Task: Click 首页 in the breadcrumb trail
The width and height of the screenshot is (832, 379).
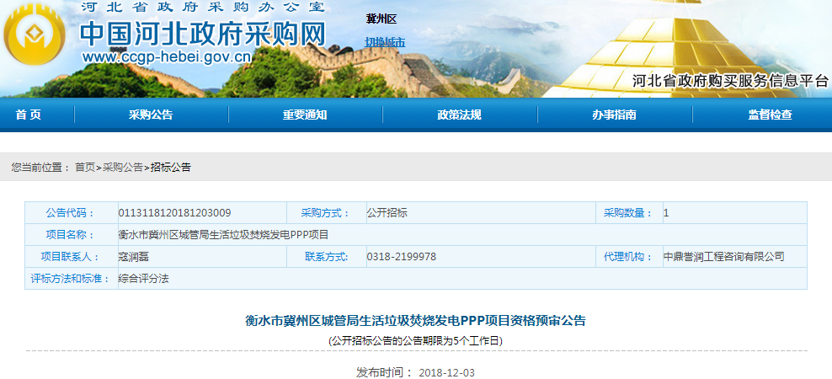Action: coord(84,168)
